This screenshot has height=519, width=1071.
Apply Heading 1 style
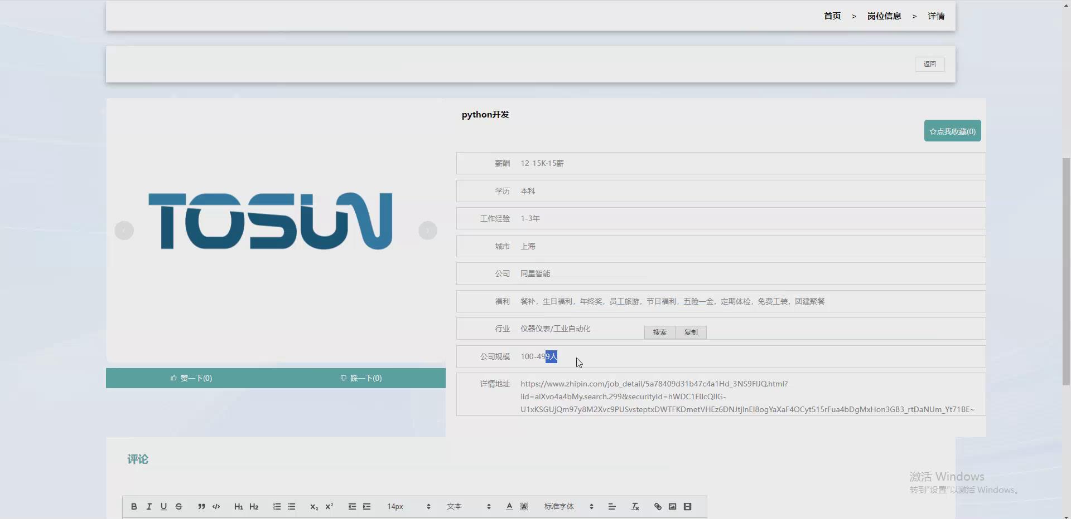click(x=239, y=507)
